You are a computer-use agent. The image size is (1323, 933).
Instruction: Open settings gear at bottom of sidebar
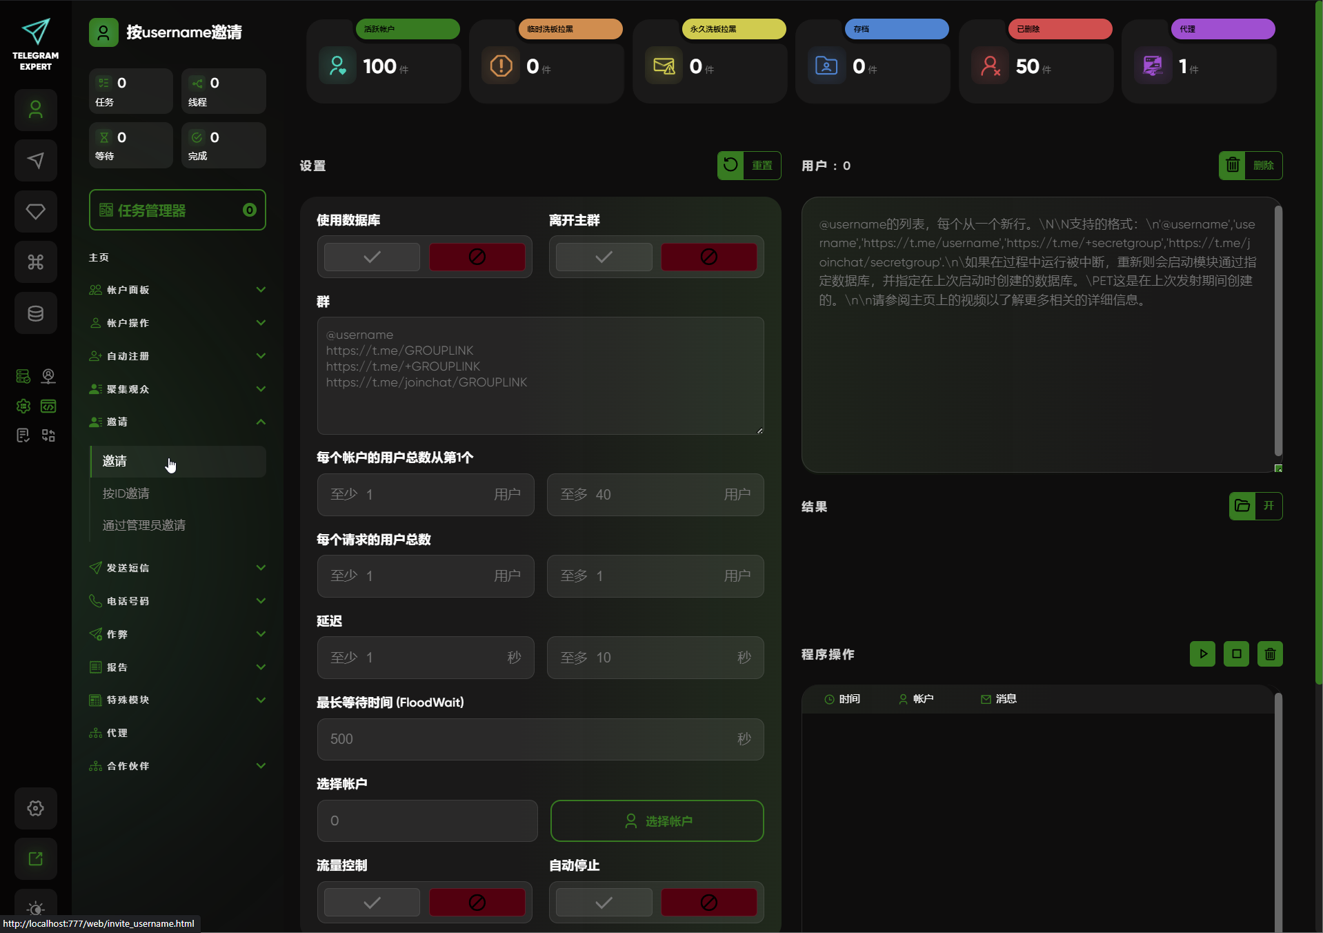tap(36, 808)
